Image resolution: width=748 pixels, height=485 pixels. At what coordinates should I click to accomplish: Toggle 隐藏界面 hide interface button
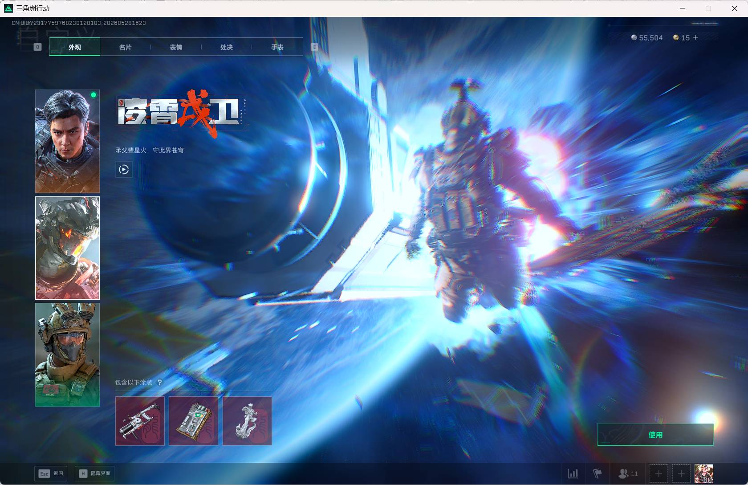(94, 473)
